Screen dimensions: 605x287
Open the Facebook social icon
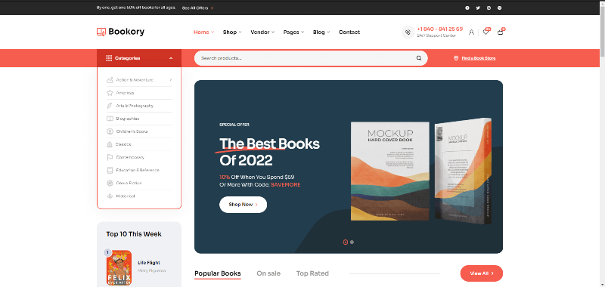click(467, 8)
